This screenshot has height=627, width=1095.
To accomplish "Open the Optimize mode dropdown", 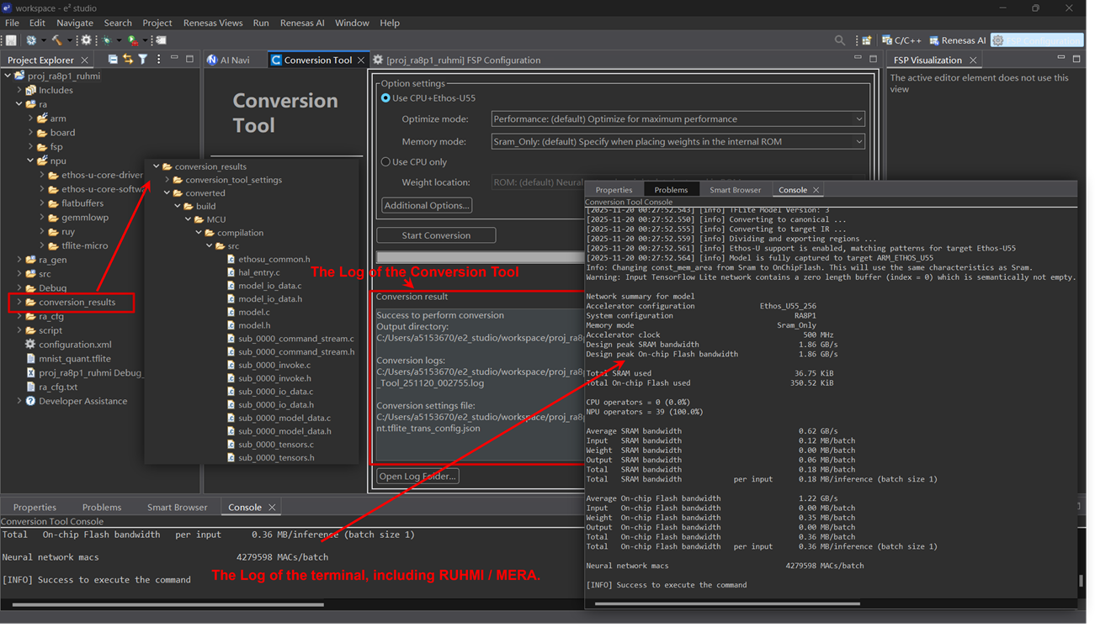I will (678, 119).
